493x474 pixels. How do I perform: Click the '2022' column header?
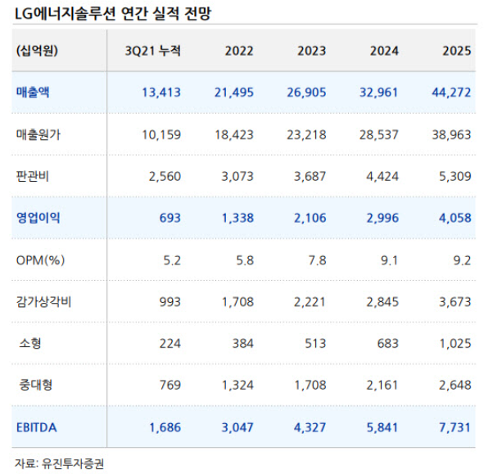pos(239,51)
